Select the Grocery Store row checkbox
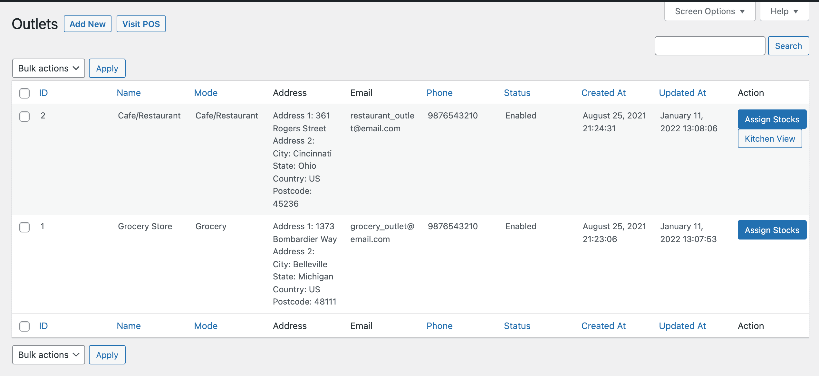 coord(24,227)
